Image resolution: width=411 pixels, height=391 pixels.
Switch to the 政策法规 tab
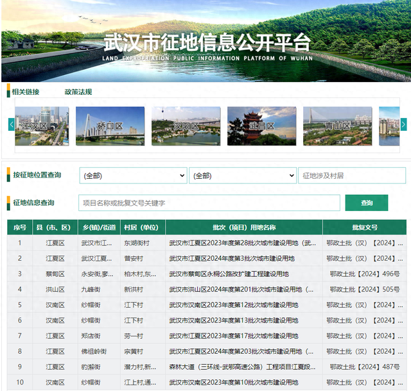78,92
